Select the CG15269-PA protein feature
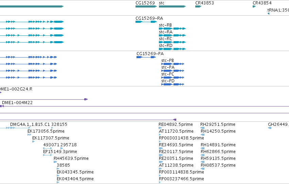289x184 pixels. point(146,57)
